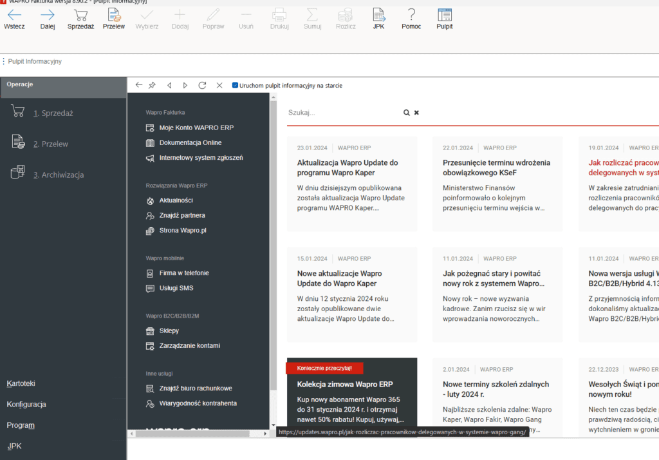
Task: Click scroll down arrow of links panel
Action: (273, 425)
